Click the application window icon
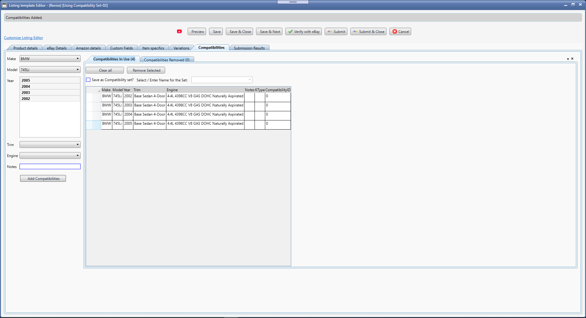This screenshot has width=586, height=318. click(4, 5)
